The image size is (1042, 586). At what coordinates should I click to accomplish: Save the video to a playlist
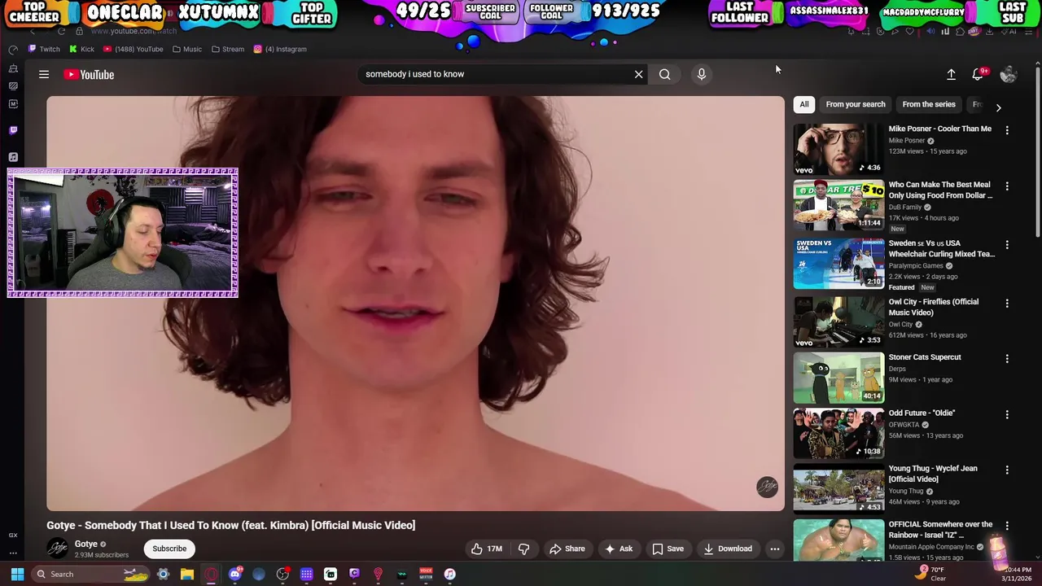click(x=668, y=549)
